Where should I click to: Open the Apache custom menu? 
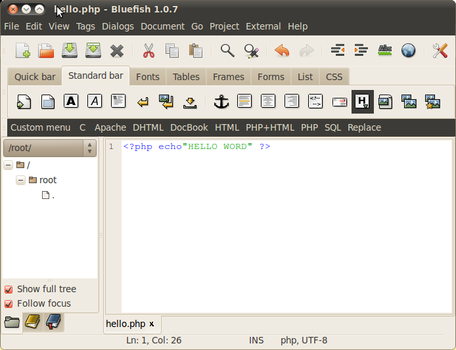(x=110, y=127)
